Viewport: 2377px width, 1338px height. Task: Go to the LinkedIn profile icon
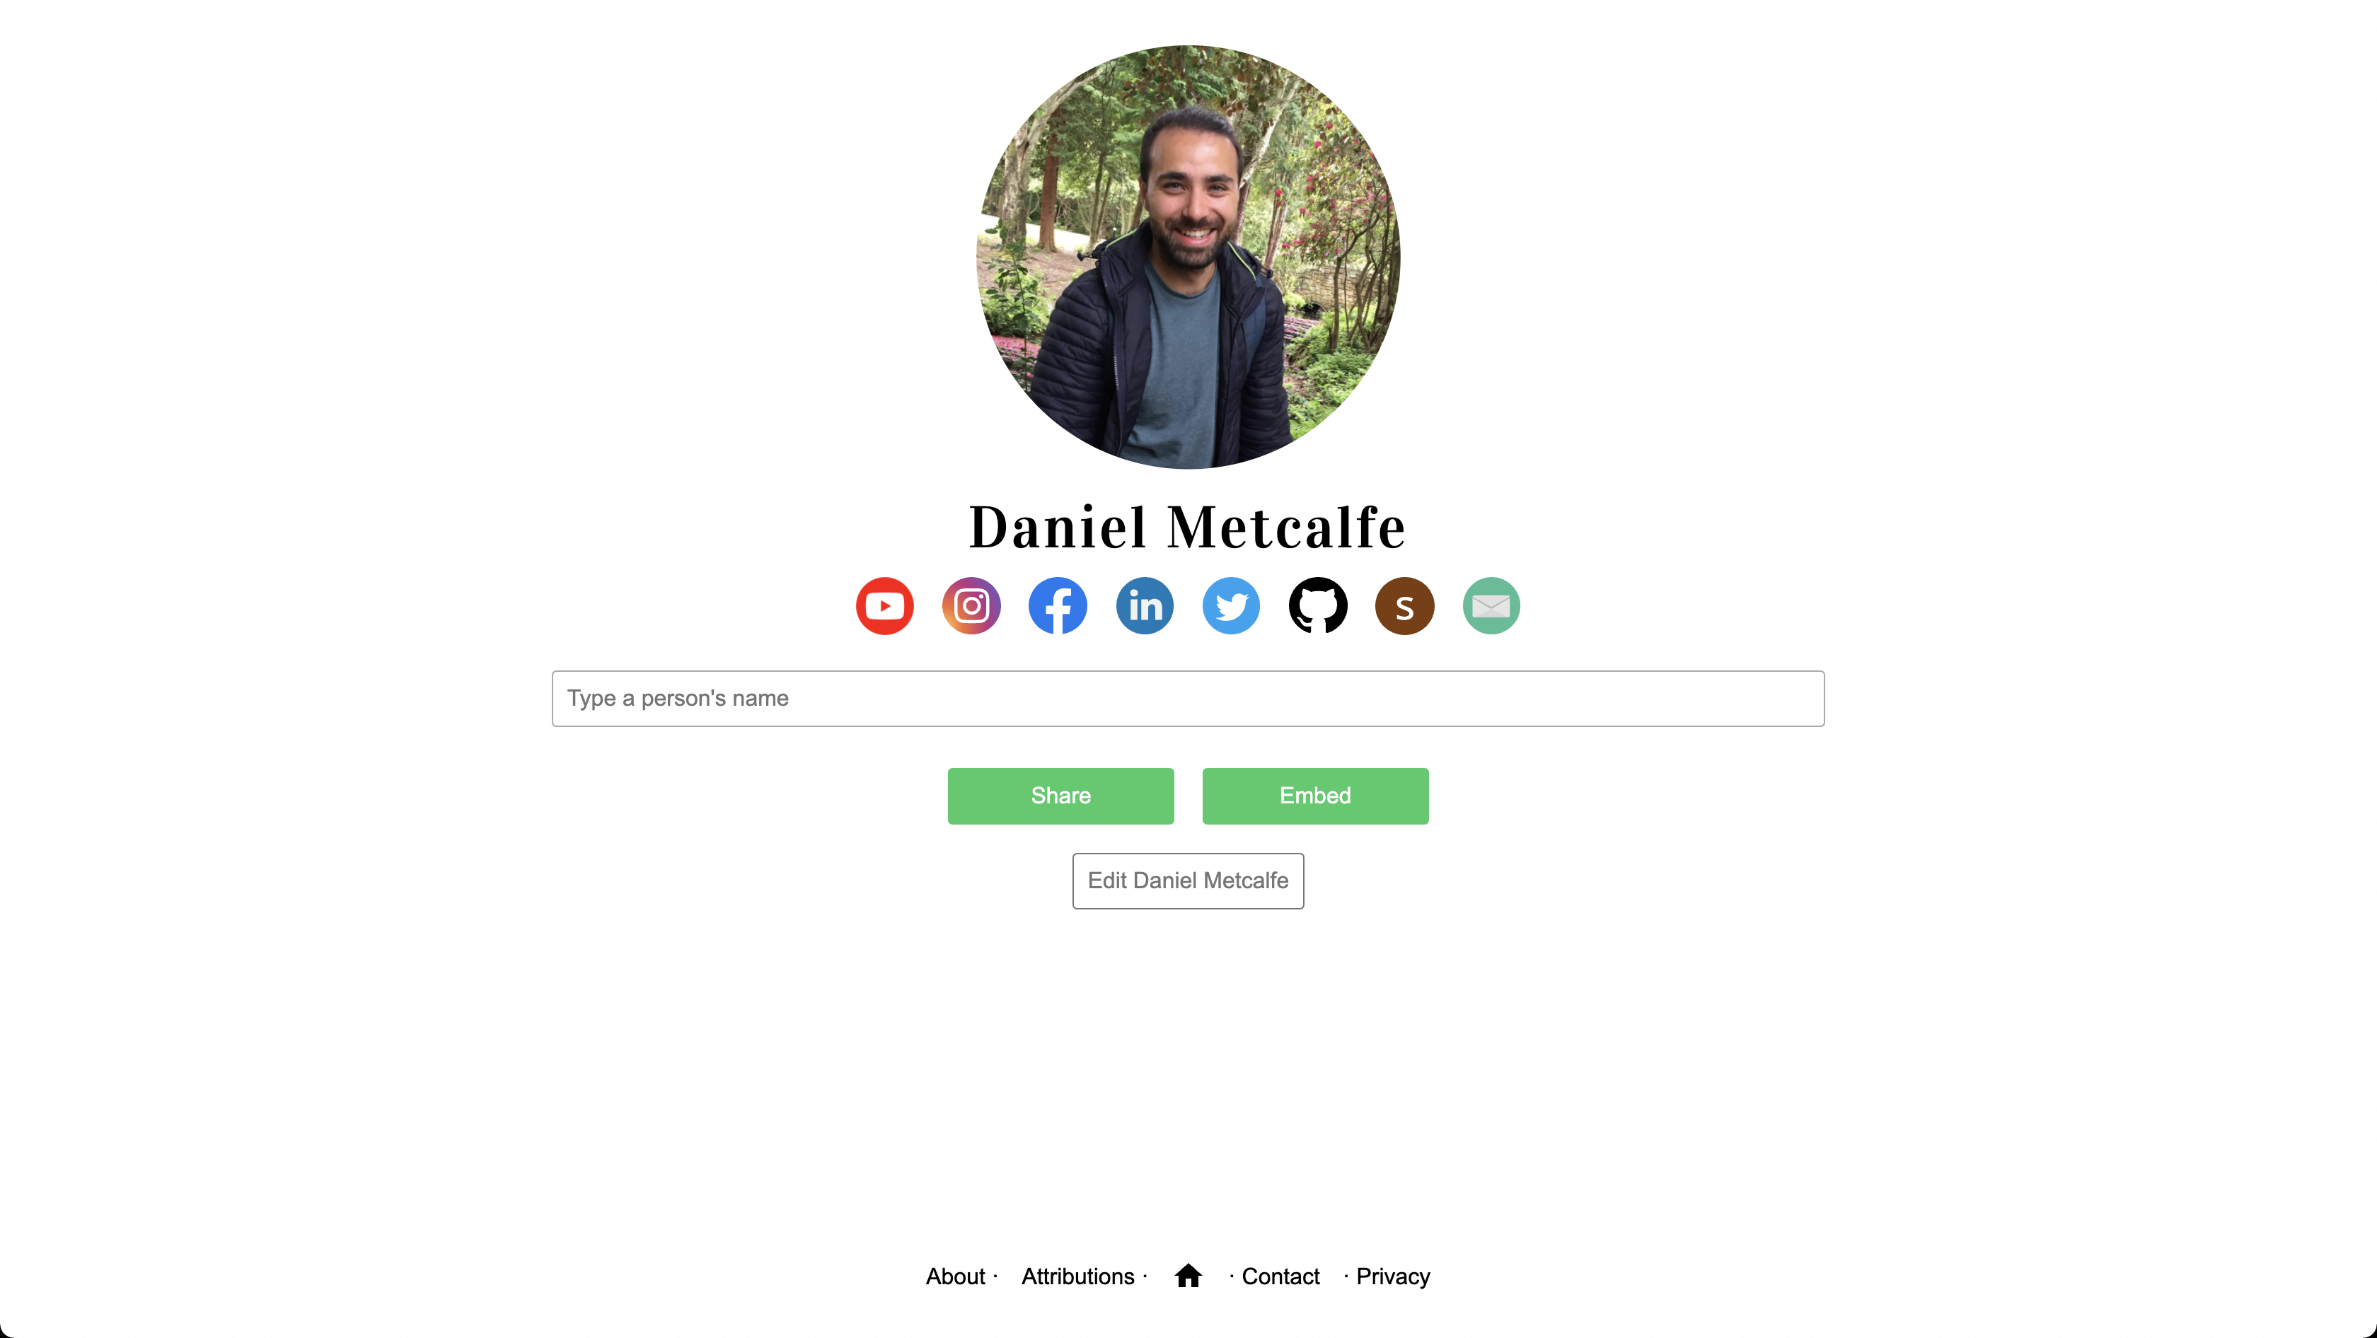coord(1144,606)
